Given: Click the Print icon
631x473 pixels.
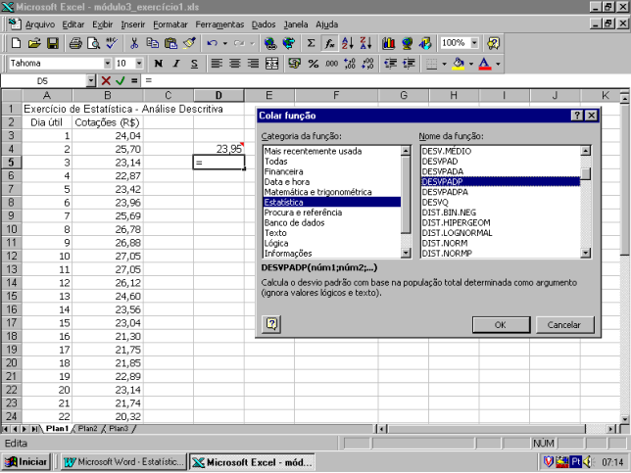Looking at the screenshot, I should coord(76,43).
